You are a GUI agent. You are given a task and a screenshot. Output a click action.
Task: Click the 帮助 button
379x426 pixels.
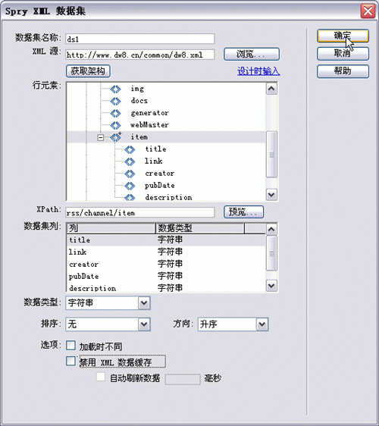343,71
